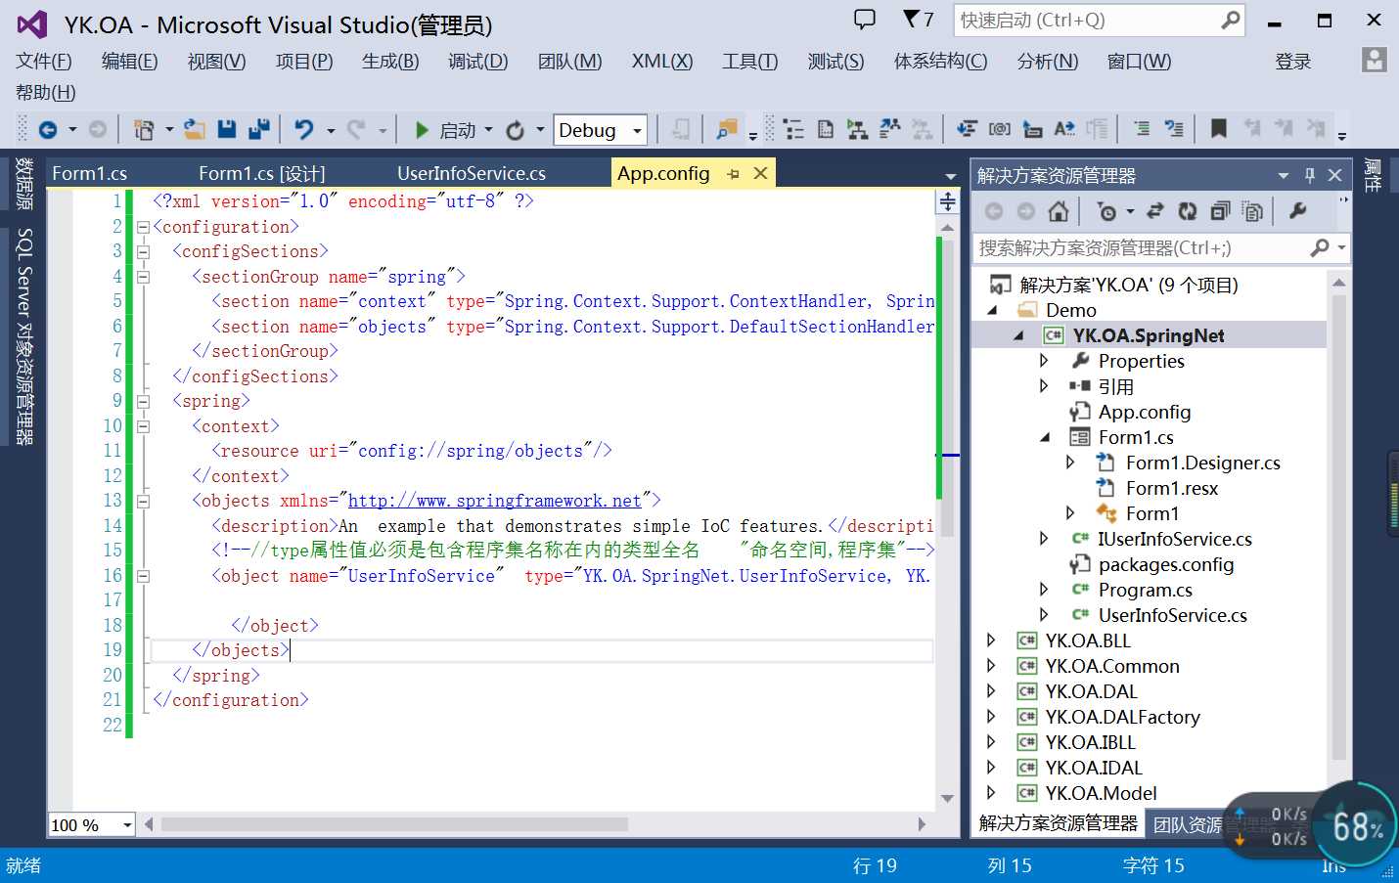Open the 属性 side panel tab
Screen dimensions: 1399x883
(1373, 176)
